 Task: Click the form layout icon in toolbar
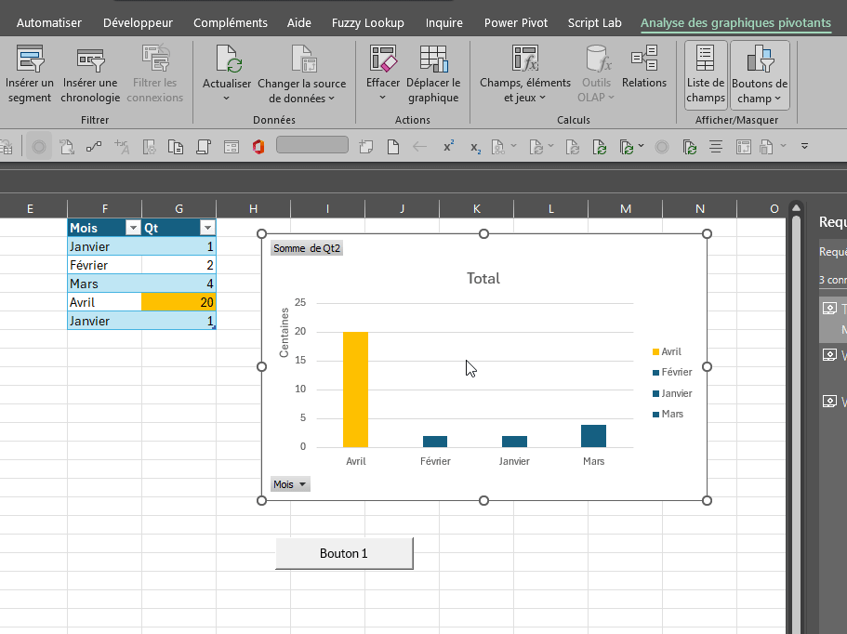(x=232, y=147)
